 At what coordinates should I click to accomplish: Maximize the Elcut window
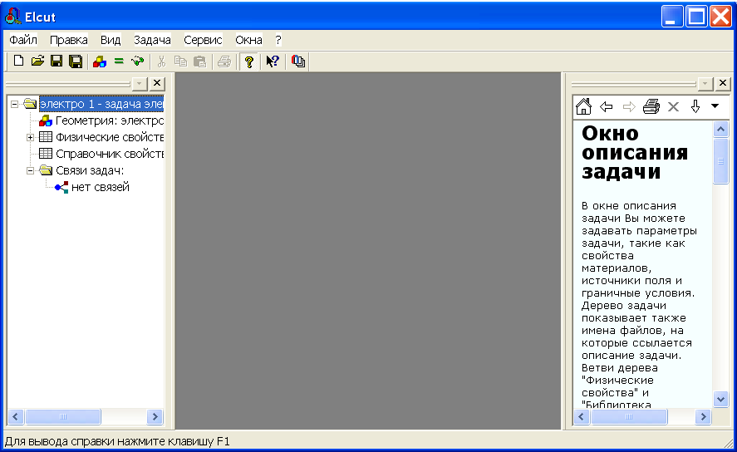[x=696, y=17]
